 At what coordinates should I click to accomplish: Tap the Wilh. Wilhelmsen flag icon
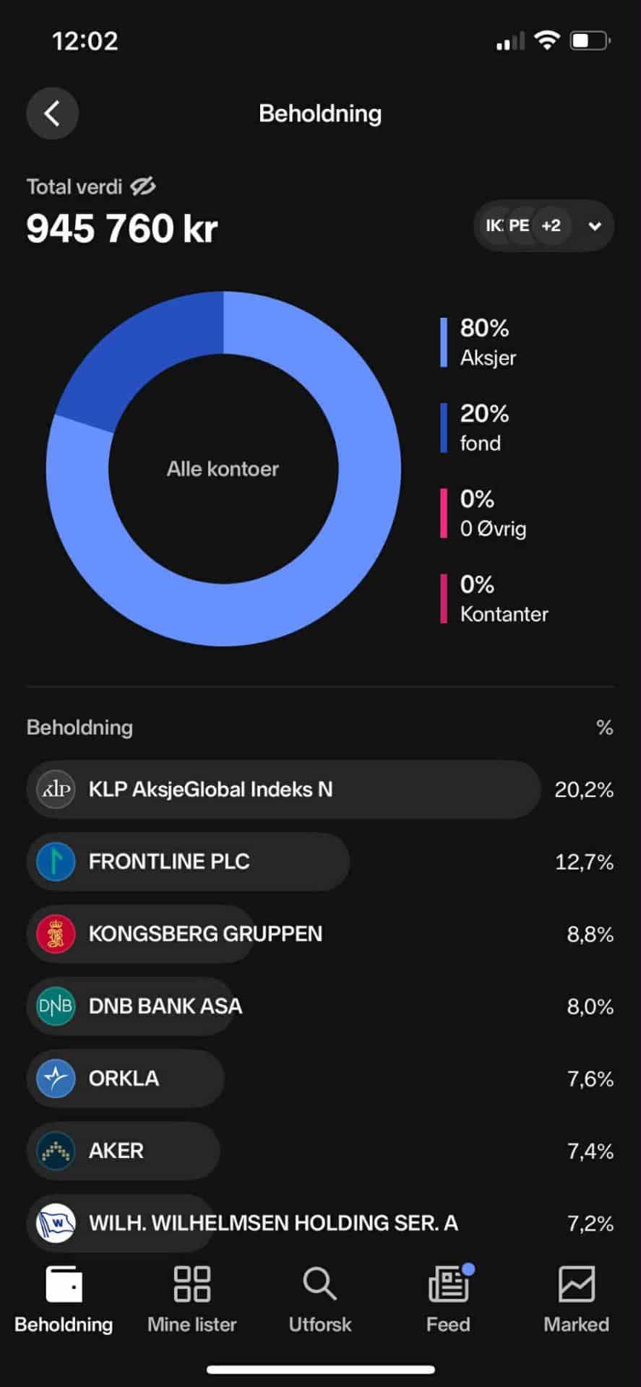click(x=56, y=1223)
